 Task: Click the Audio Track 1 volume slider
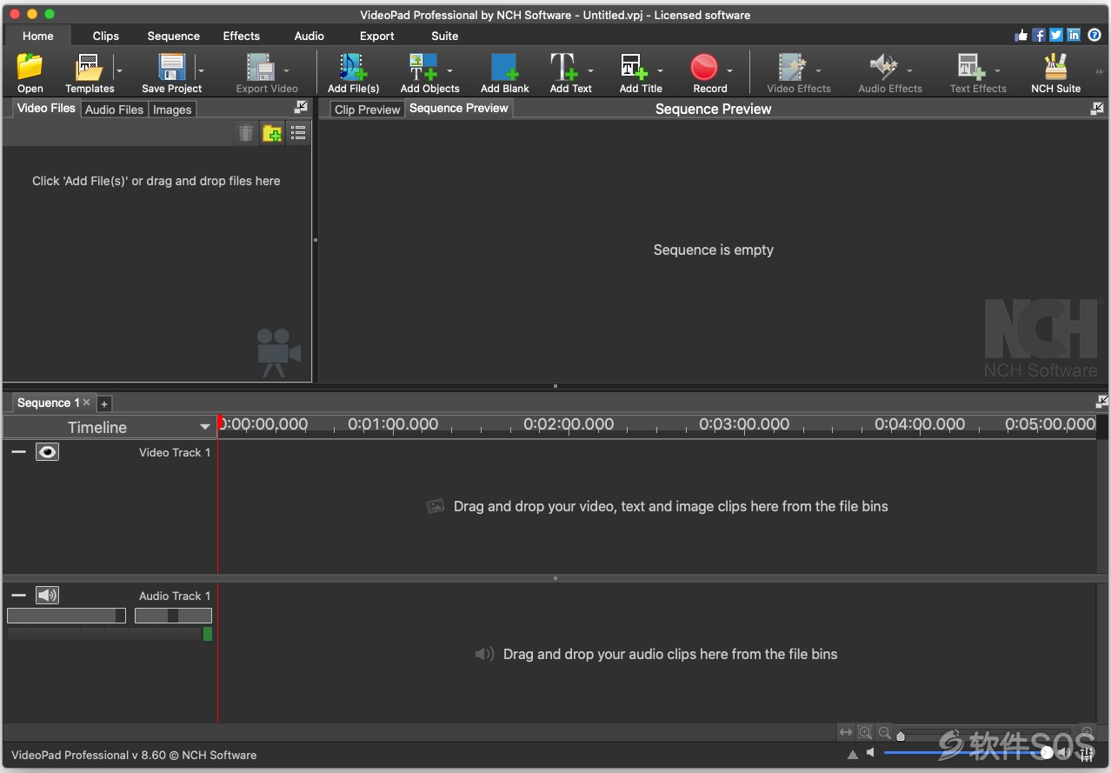tap(66, 616)
